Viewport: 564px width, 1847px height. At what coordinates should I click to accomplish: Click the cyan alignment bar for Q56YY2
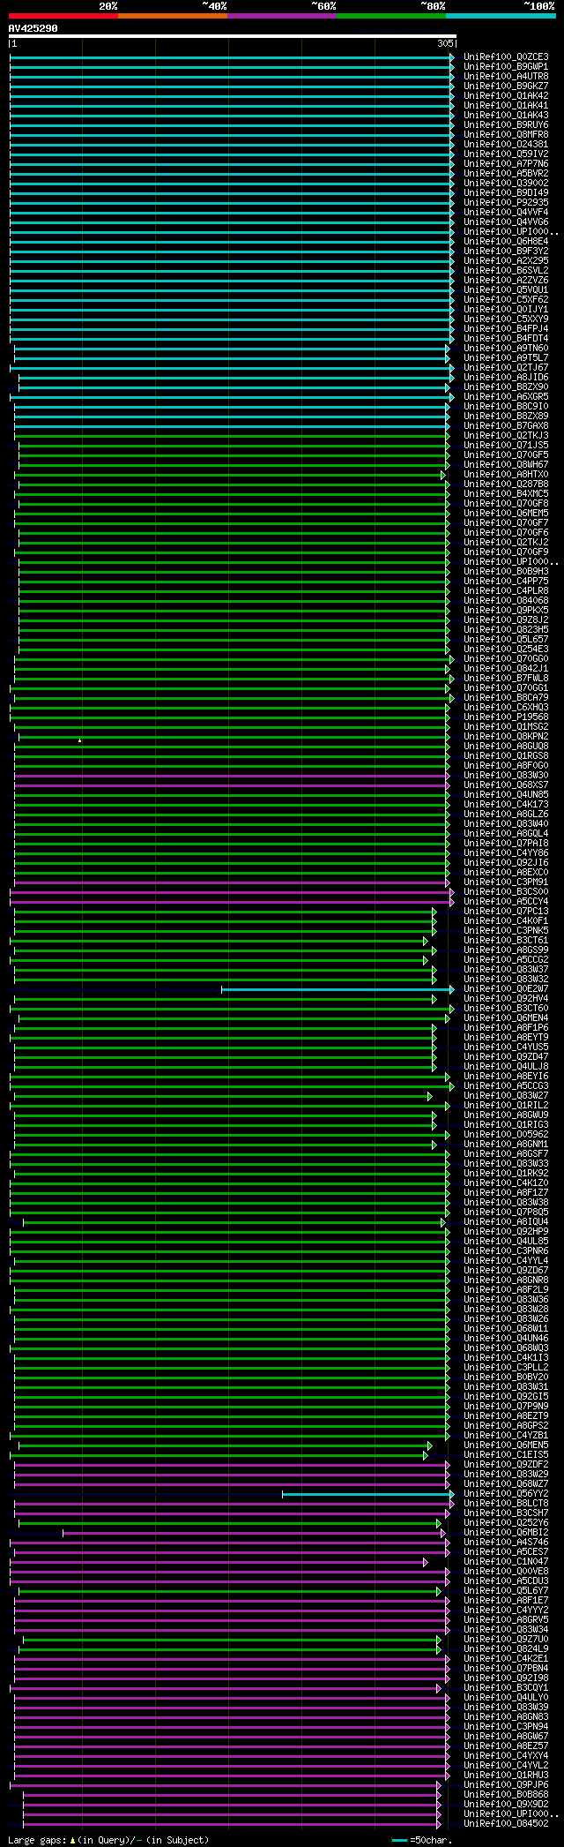point(367,1495)
